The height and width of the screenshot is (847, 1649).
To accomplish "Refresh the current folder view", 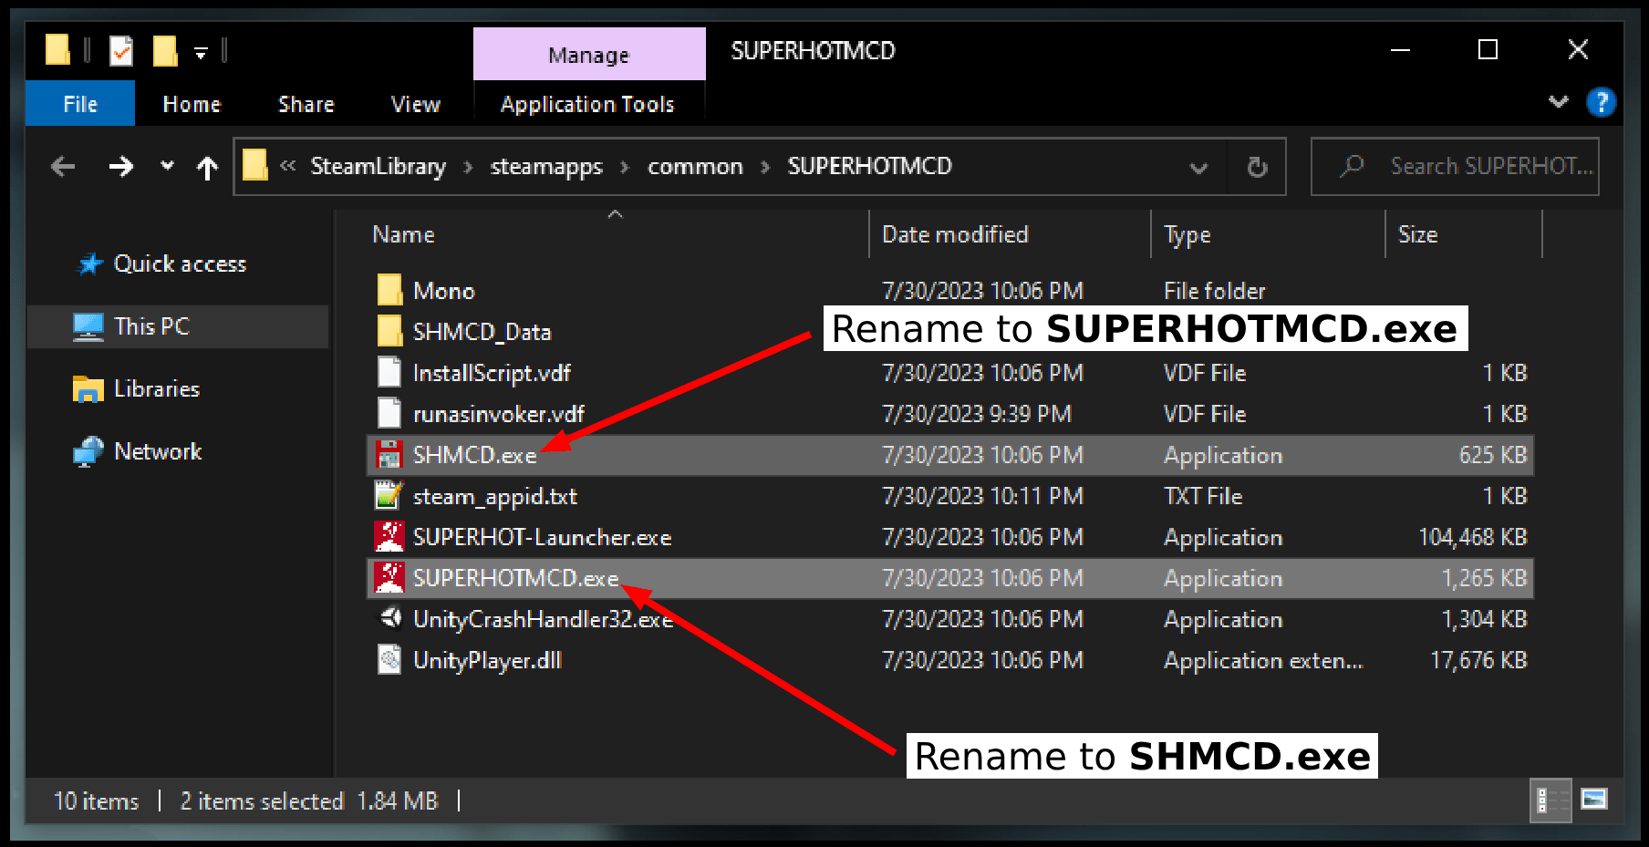I will [1257, 167].
